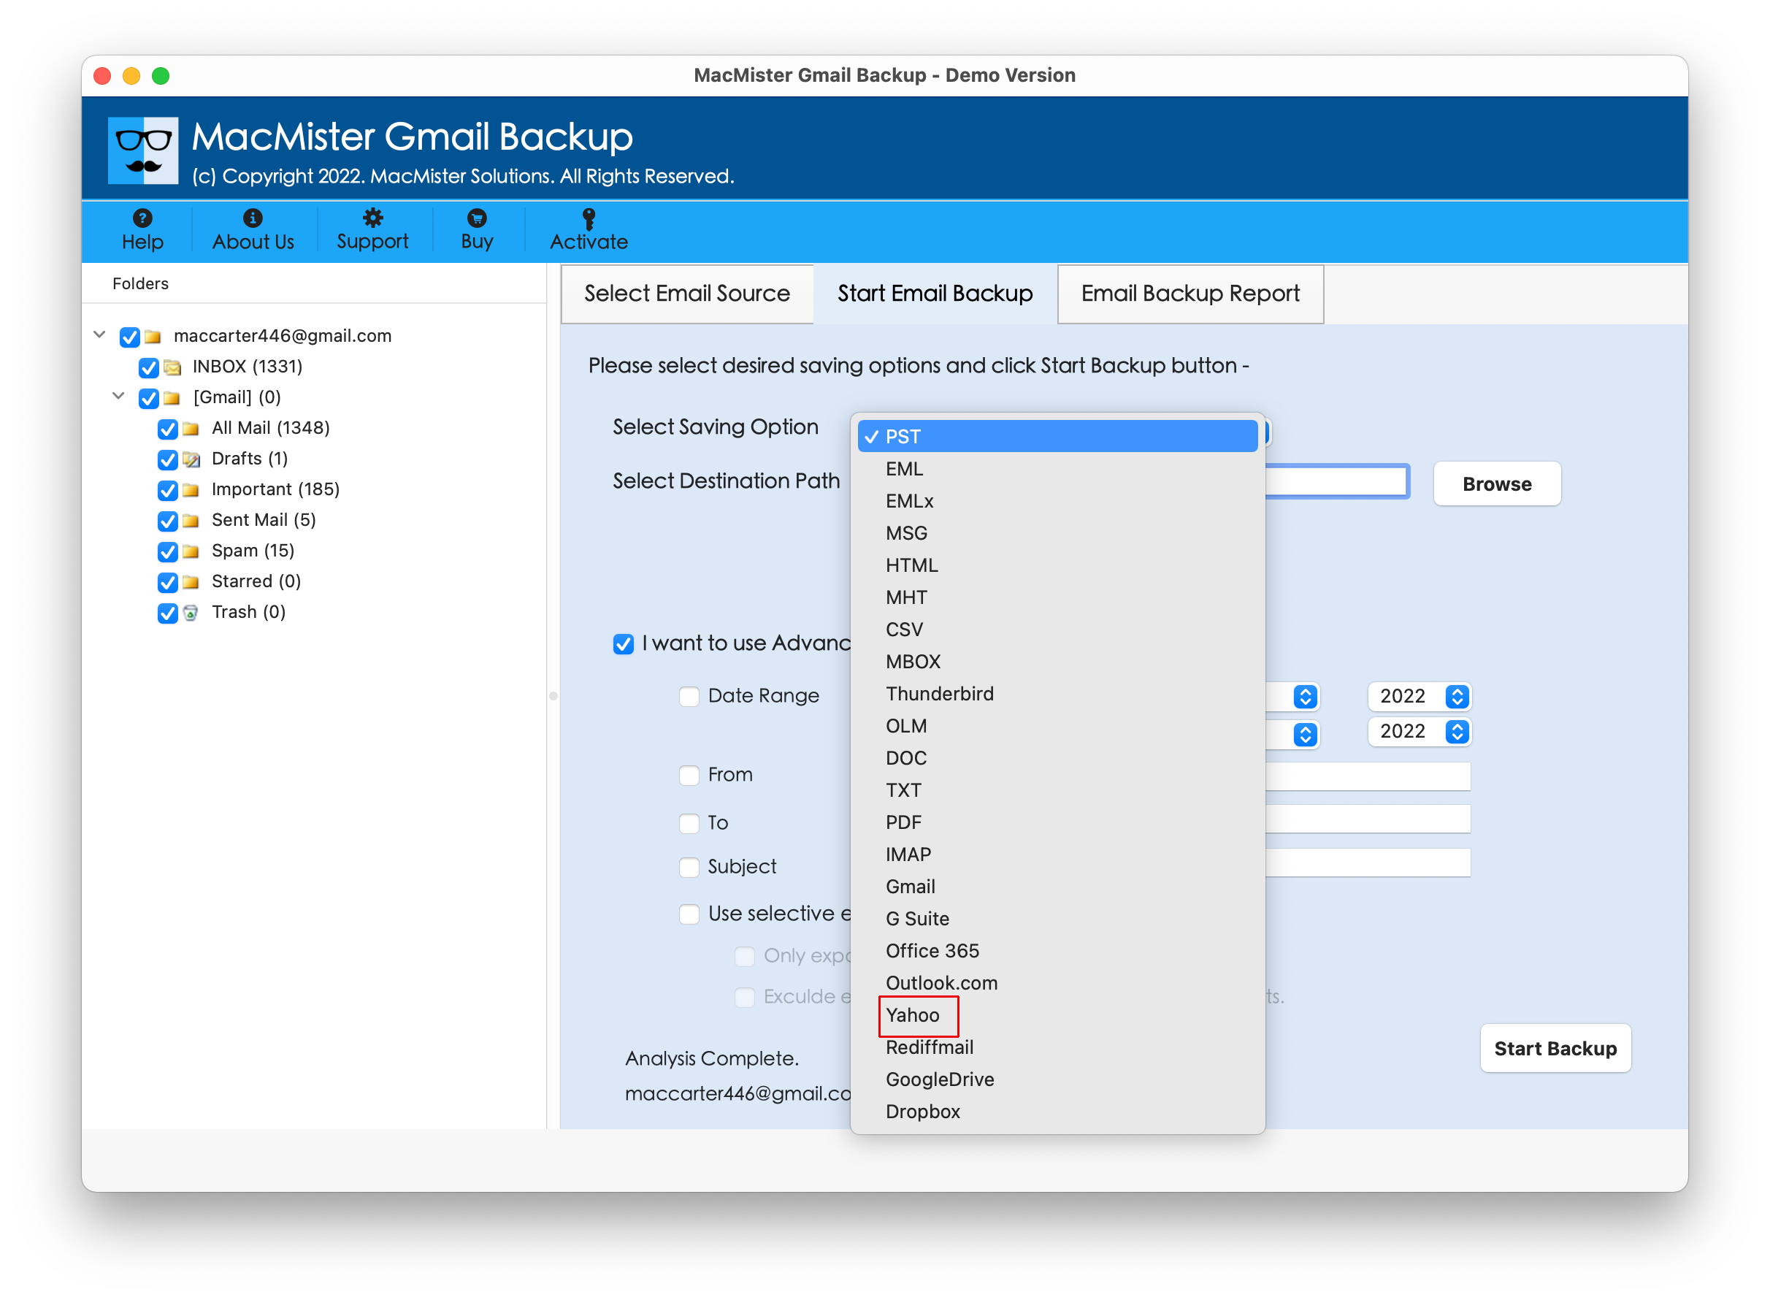Image resolution: width=1770 pixels, height=1300 pixels.
Task: Enable the From filter checkbox
Action: tap(689, 773)
